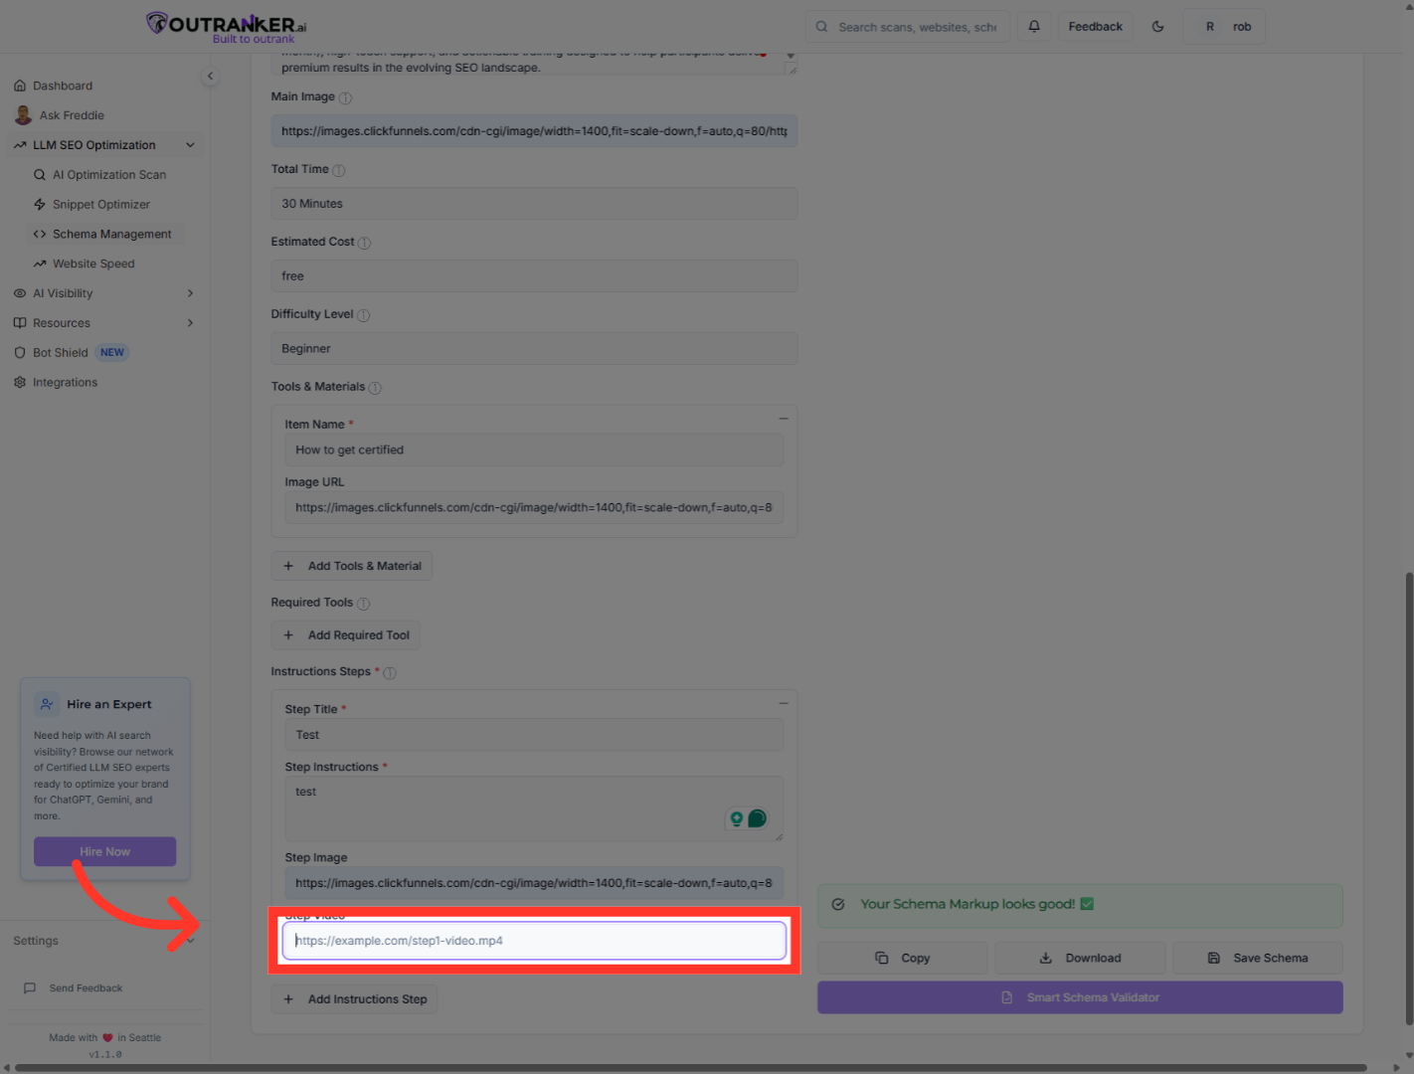This screenshot has width=1414, height=1074.
Task: Open Snippet Optimizer
Action: click(101, 205)
